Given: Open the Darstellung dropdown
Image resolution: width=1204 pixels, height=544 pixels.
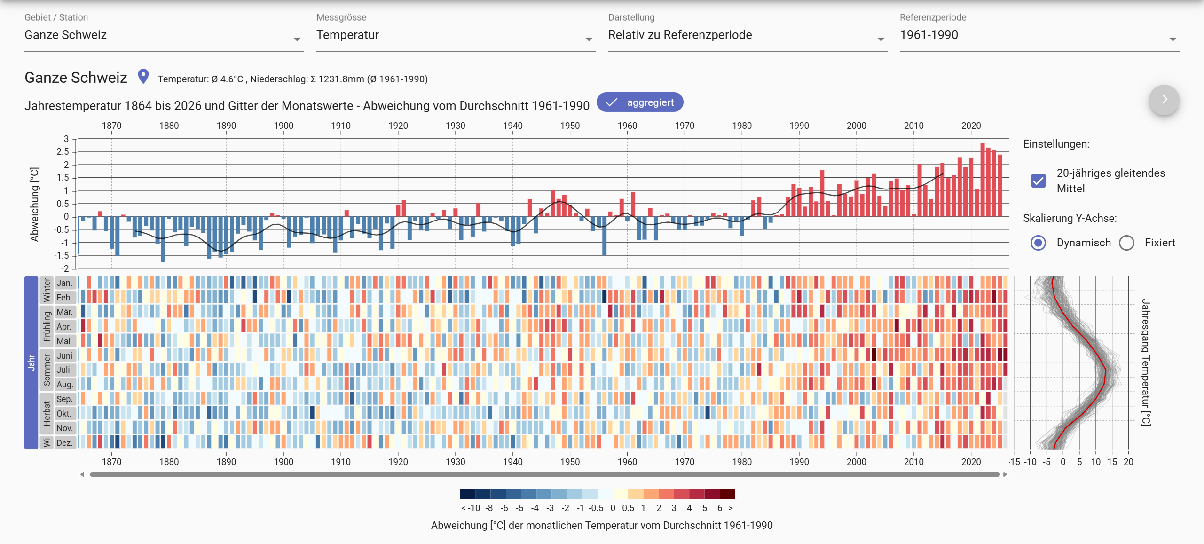Looking at the screenshot, I should click(x=748, y=36).
